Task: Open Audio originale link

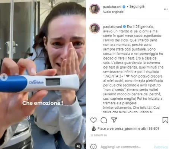Action: (x=113, y=12)
